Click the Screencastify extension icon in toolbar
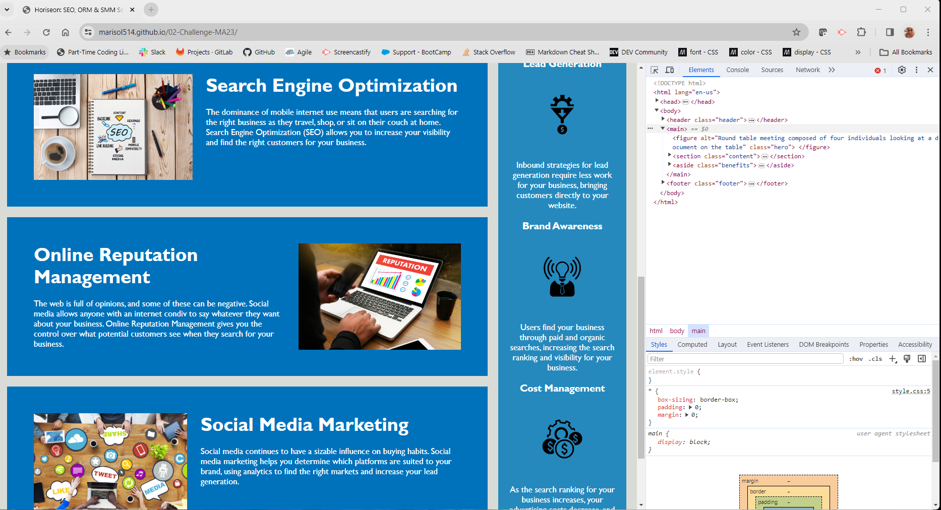The width and height of the screenshot is (941, 510). [842, 32]
